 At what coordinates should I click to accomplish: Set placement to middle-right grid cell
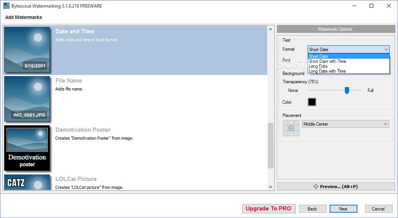[297, 128]
